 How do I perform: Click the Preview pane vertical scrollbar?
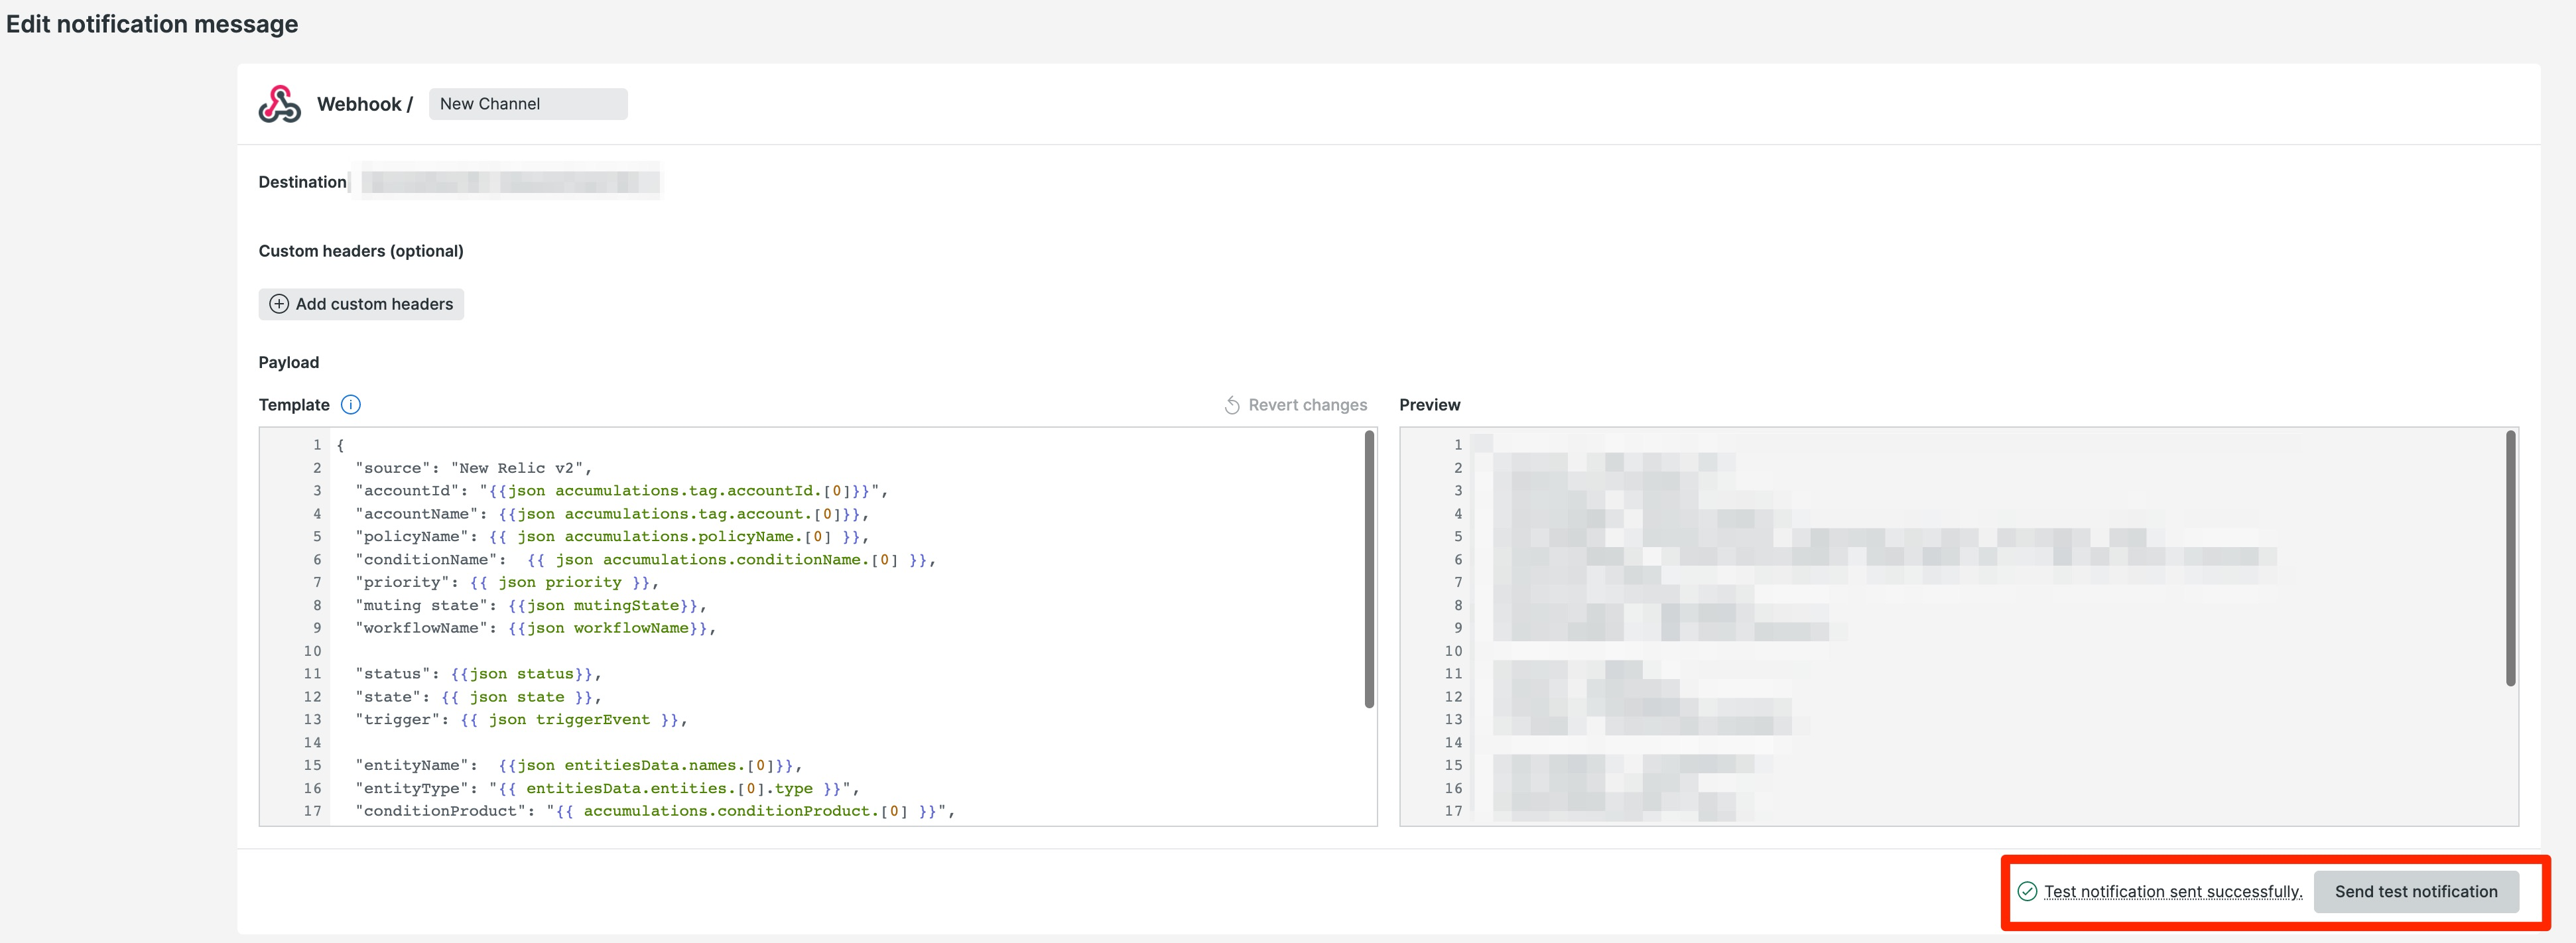2510,558
